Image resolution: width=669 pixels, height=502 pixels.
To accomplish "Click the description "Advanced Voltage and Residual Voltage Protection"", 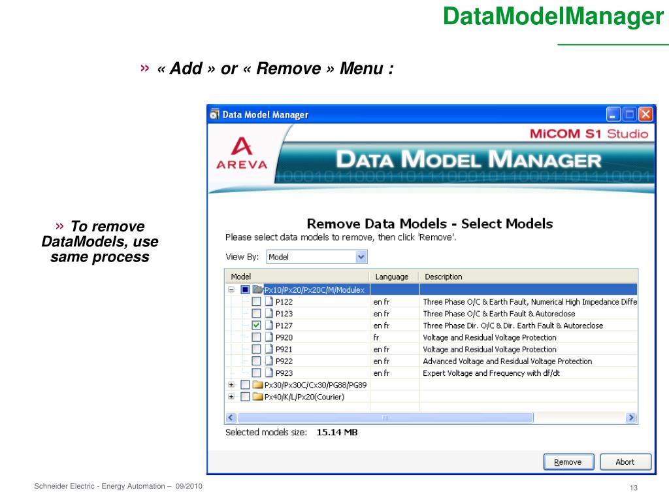I will [x=507, y=361].
